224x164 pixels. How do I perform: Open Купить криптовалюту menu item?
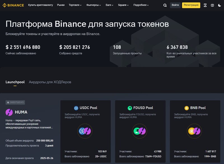coord(40,5)
